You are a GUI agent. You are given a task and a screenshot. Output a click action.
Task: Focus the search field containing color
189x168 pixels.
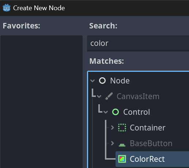[x=138, y=43]
